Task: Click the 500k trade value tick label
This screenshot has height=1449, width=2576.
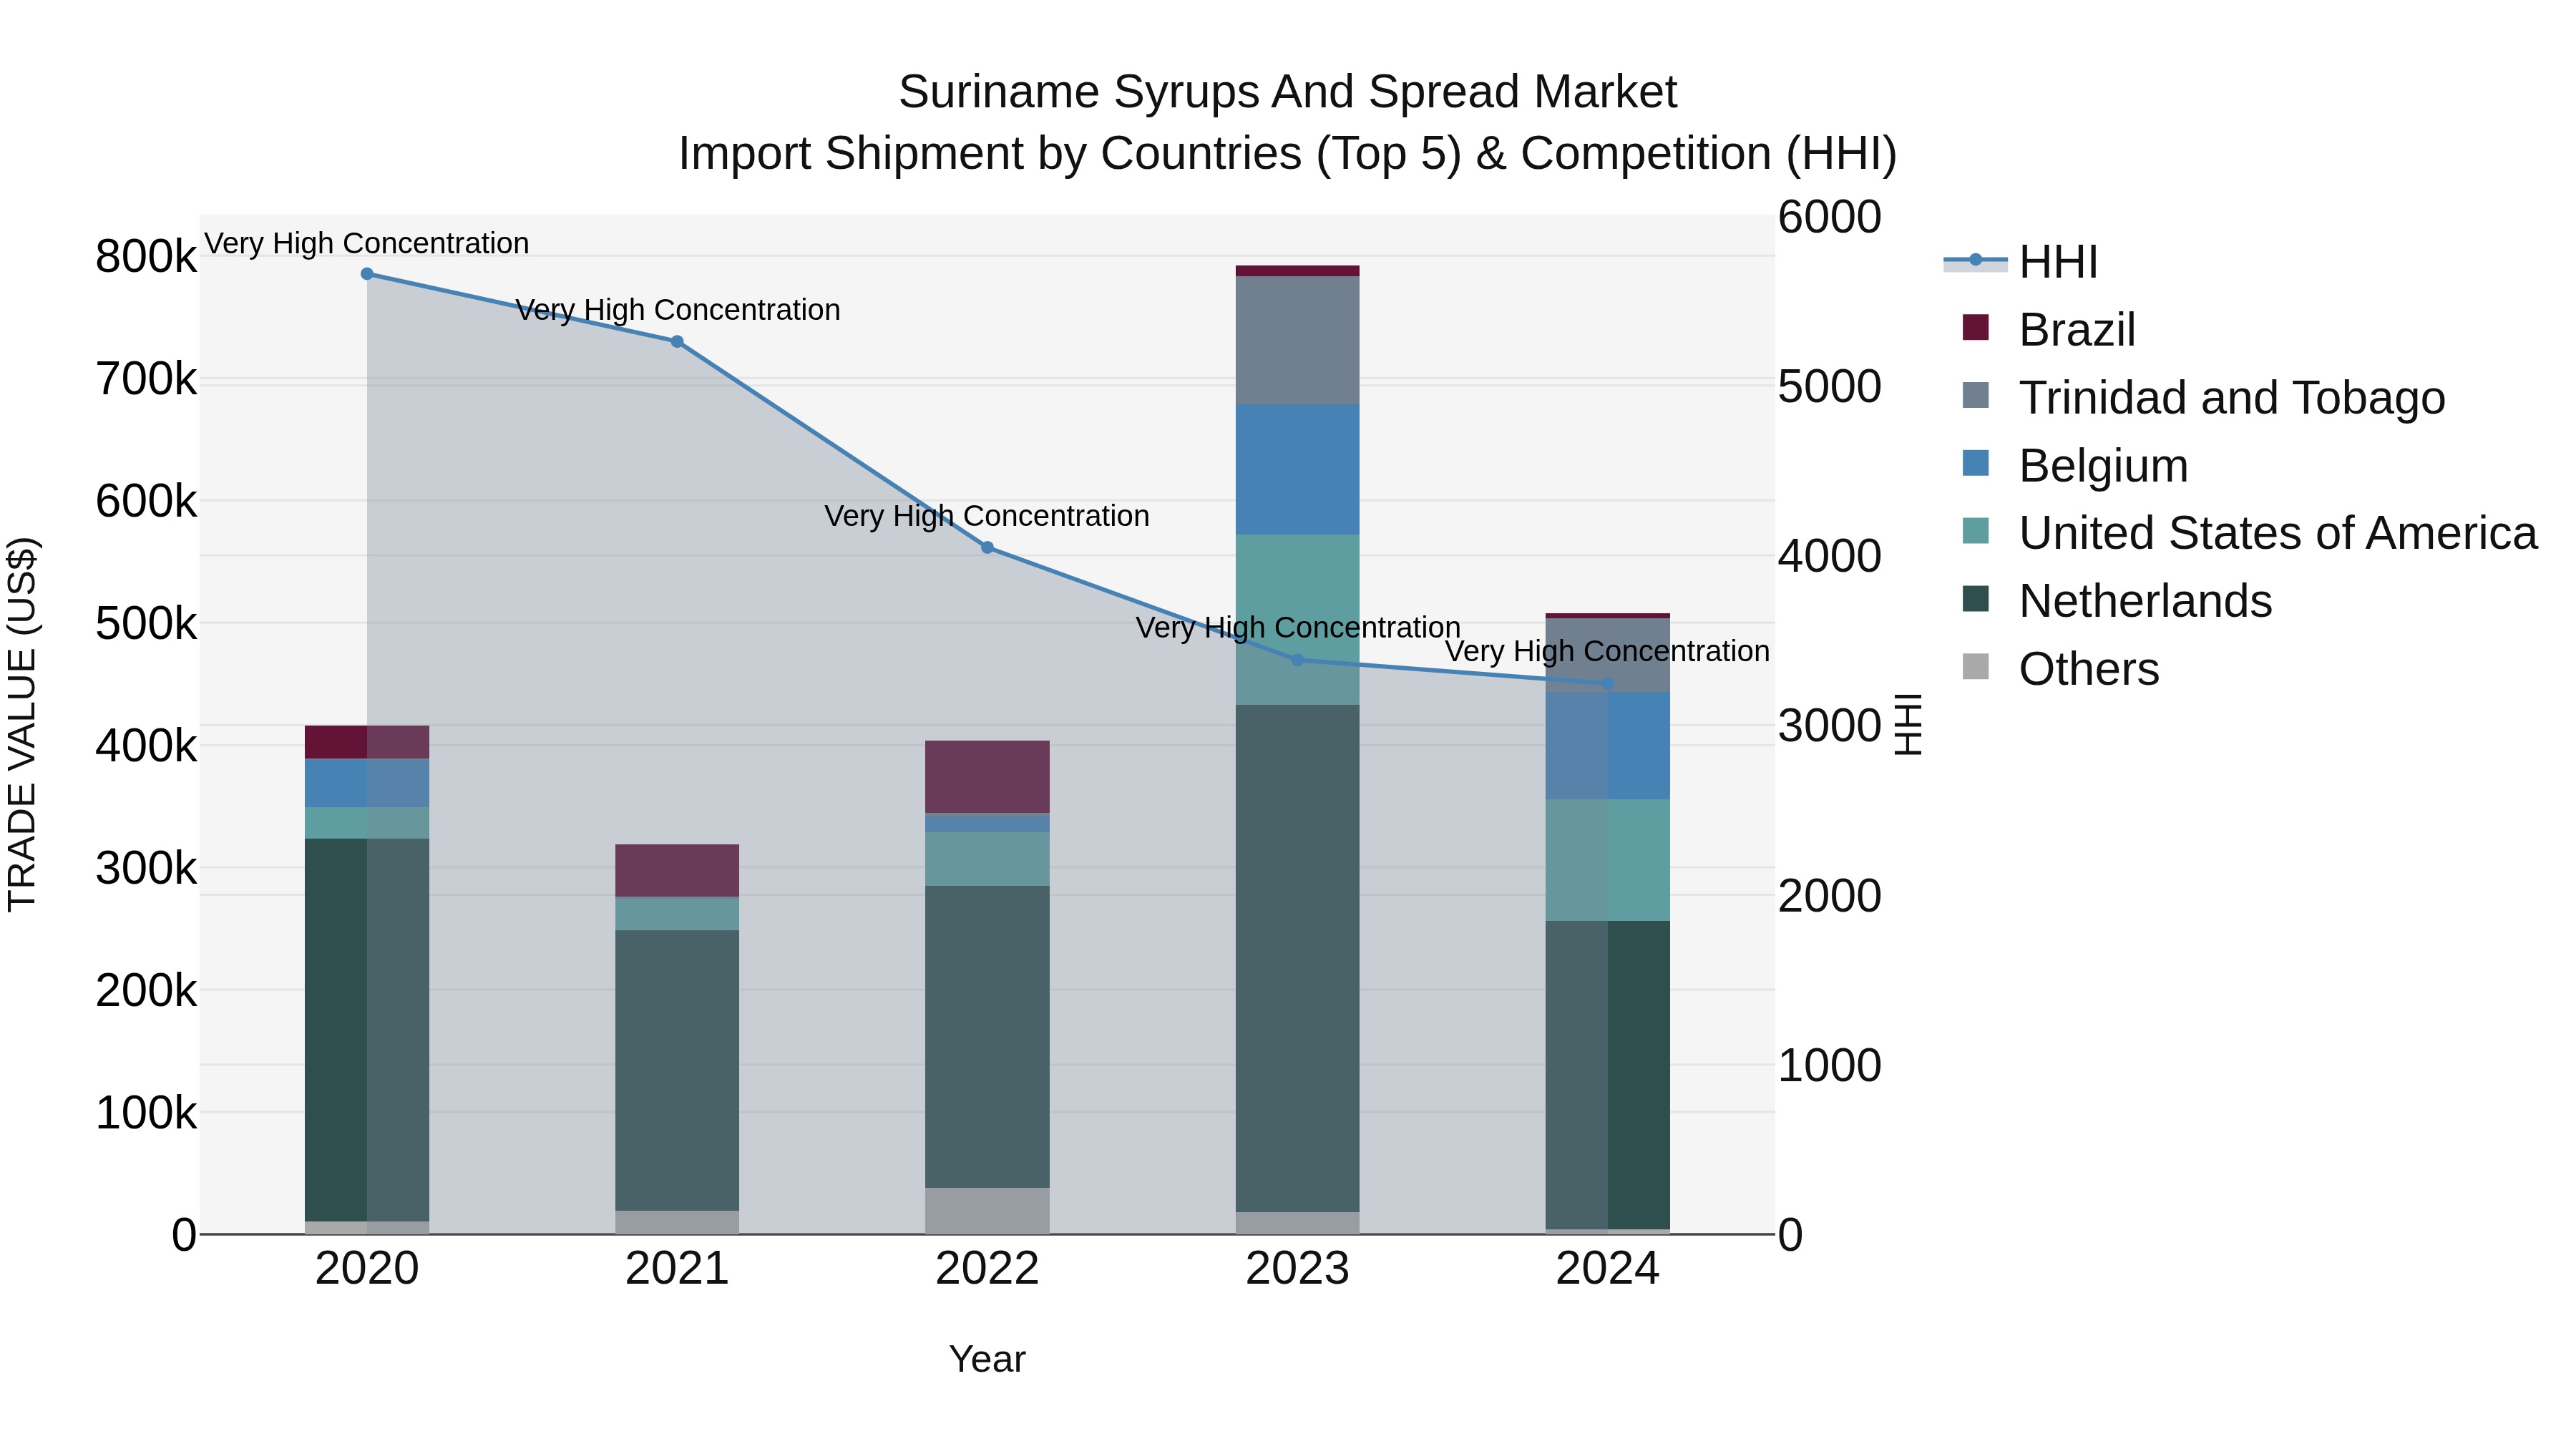Action: (x=146, y=624)
